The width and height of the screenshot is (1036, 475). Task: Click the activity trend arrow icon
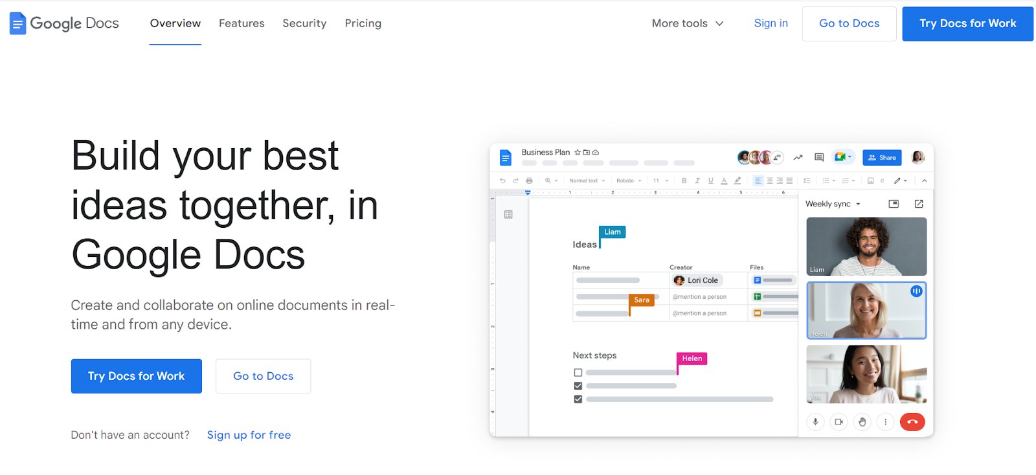coord(798,157)
